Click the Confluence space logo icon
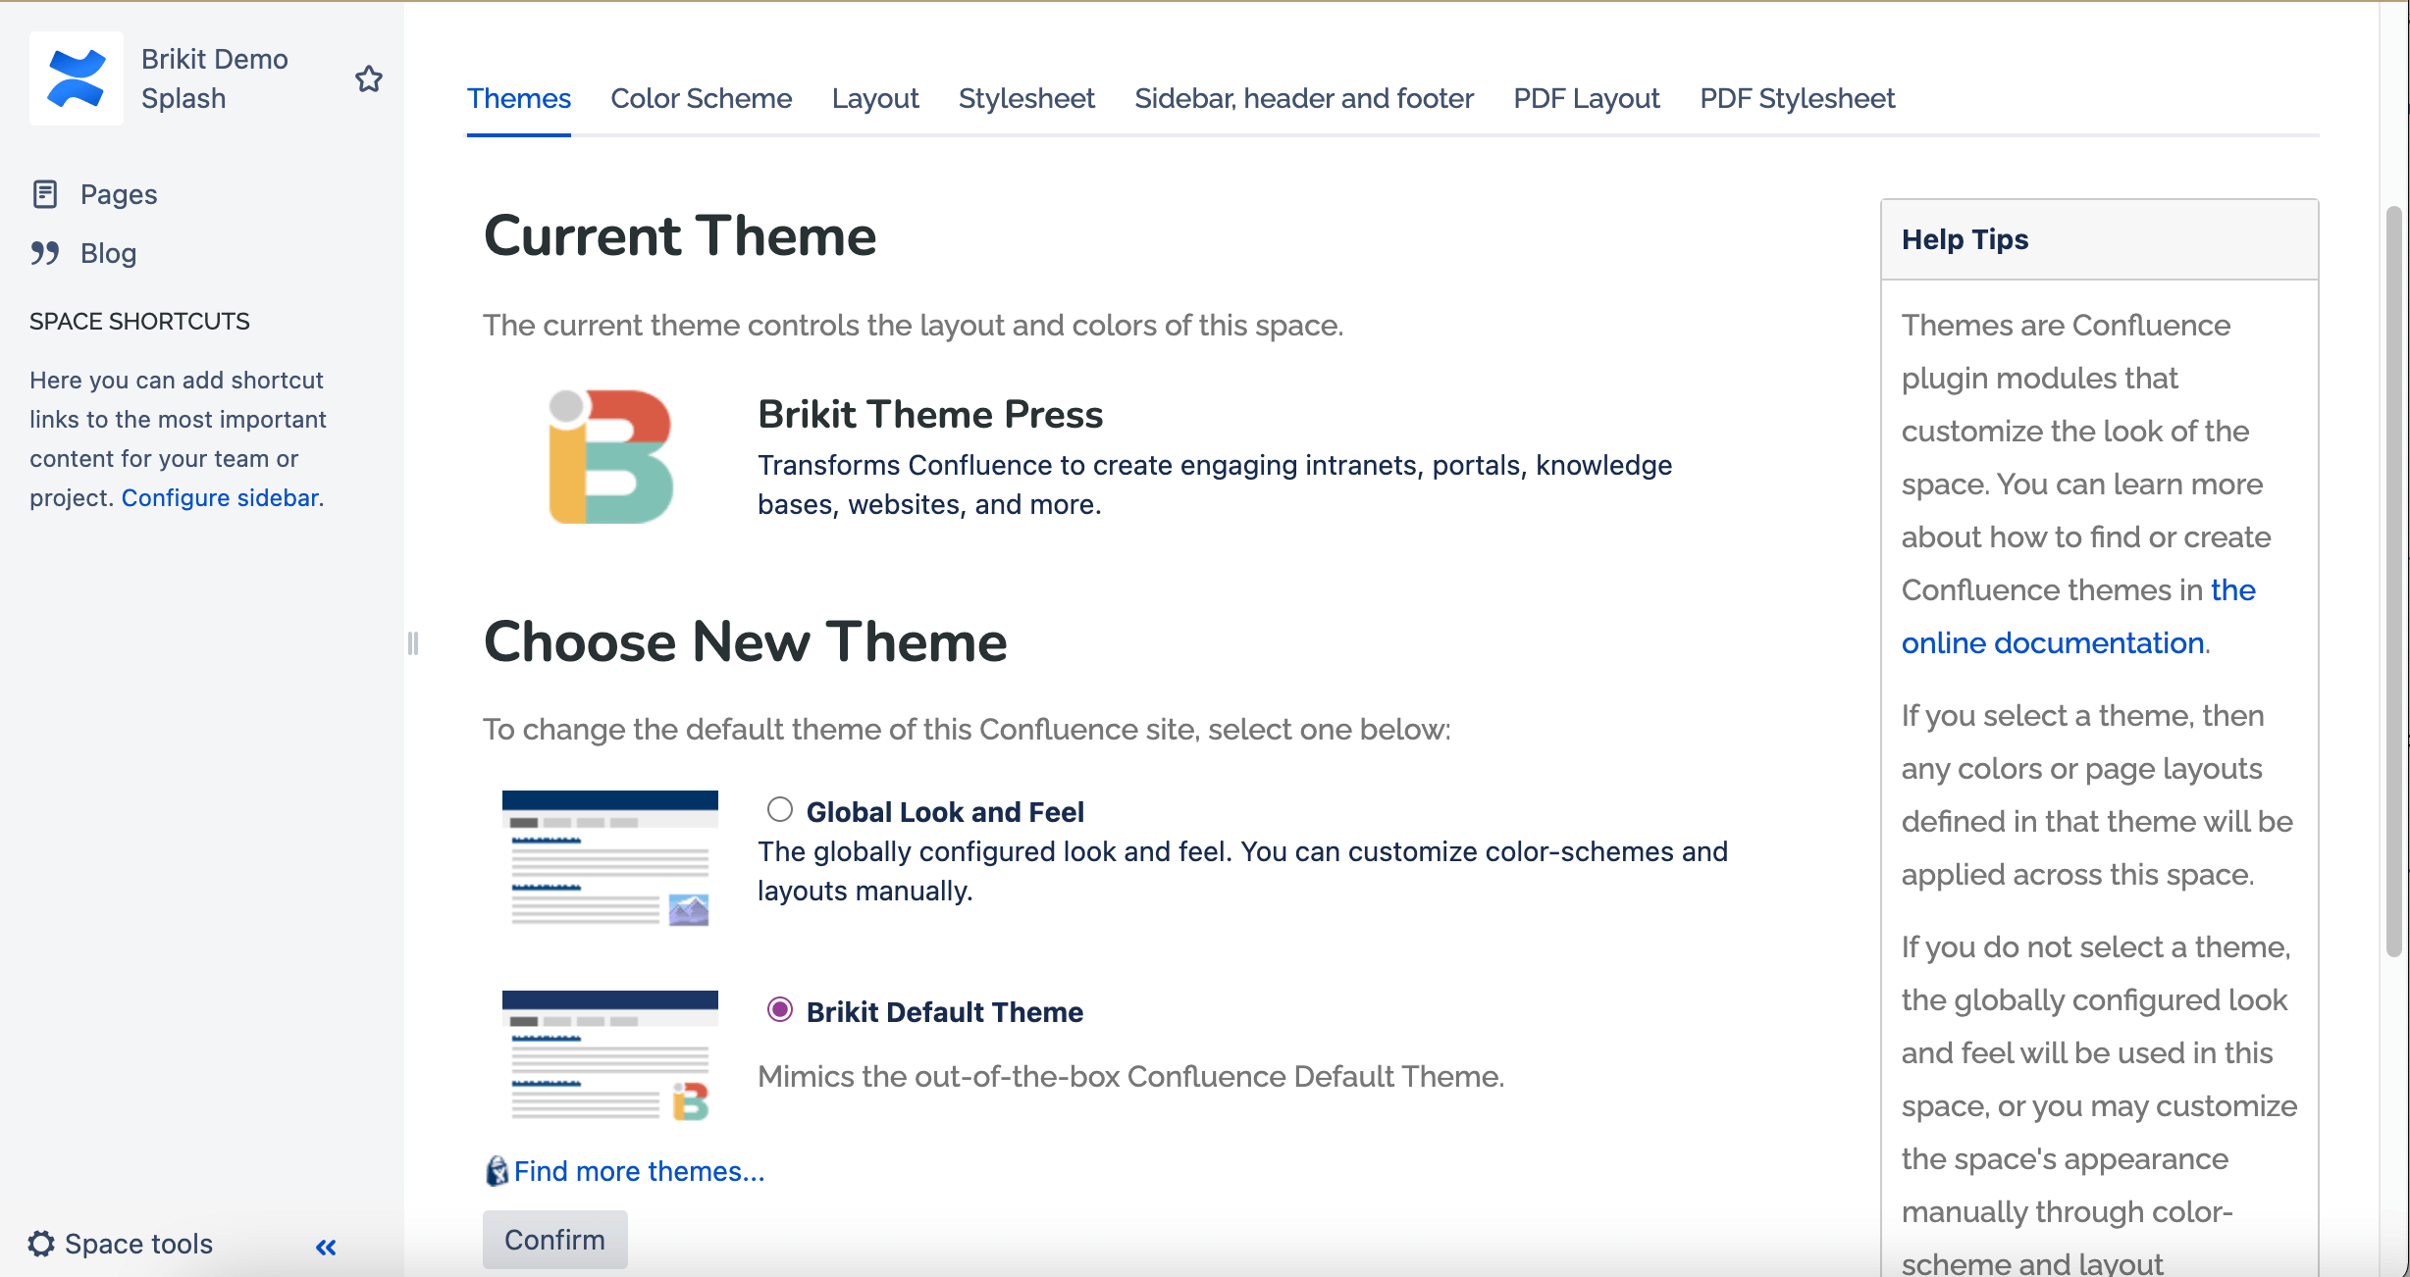 77,78
